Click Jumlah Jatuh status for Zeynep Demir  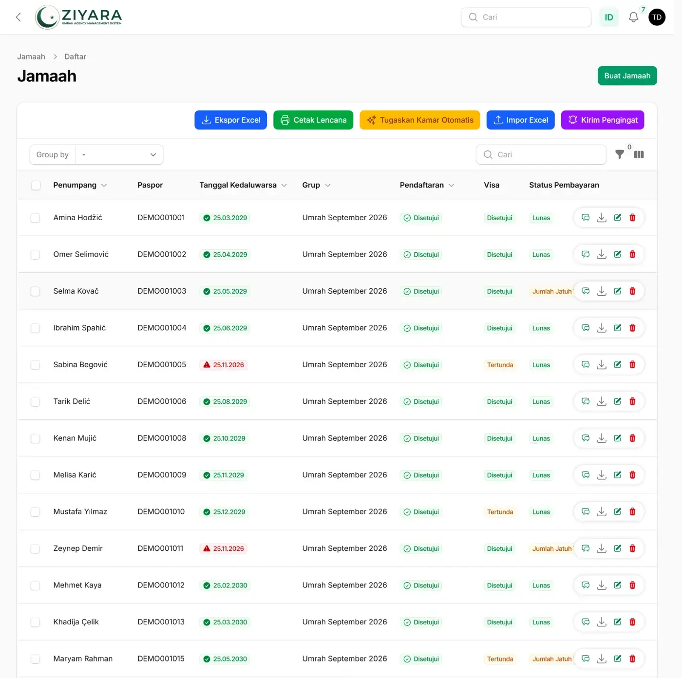tap(552, 548)
